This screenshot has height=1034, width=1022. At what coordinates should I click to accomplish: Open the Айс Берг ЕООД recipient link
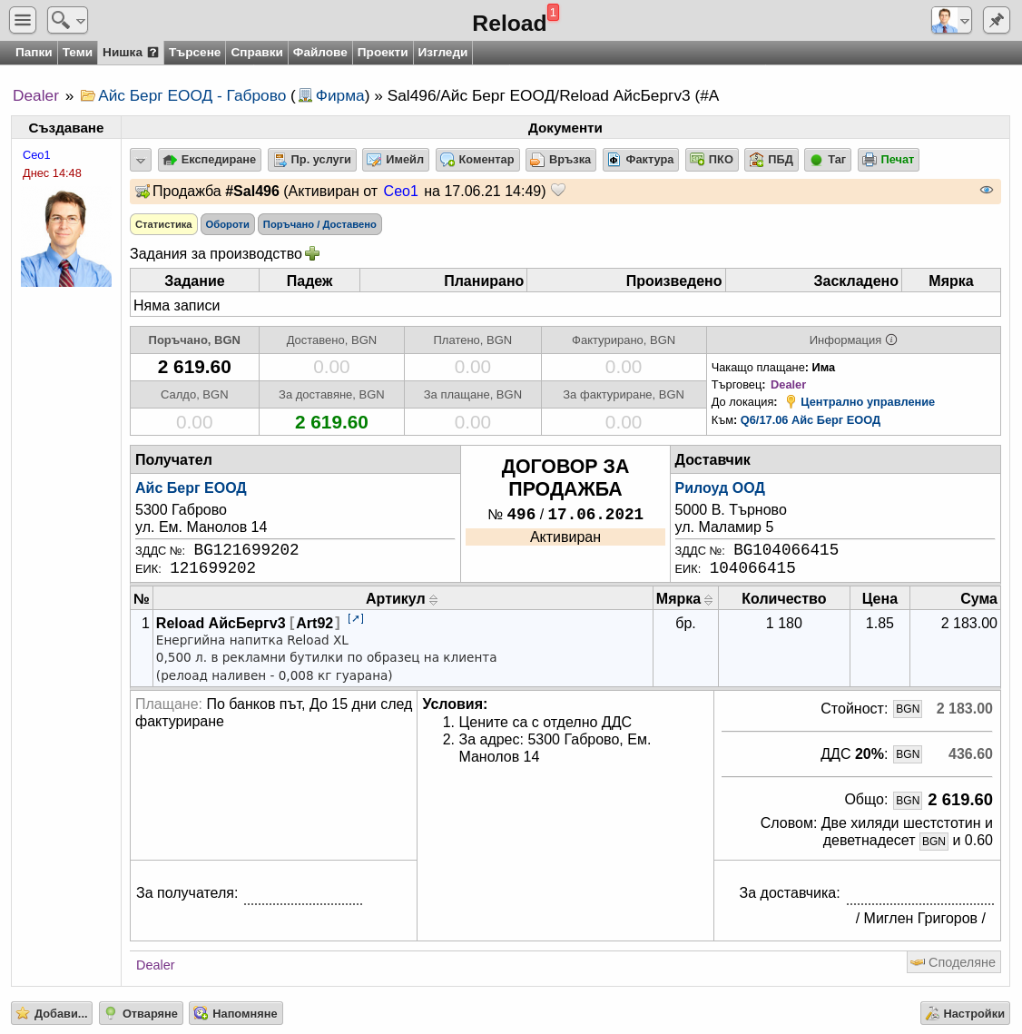(x=191, y=488)
